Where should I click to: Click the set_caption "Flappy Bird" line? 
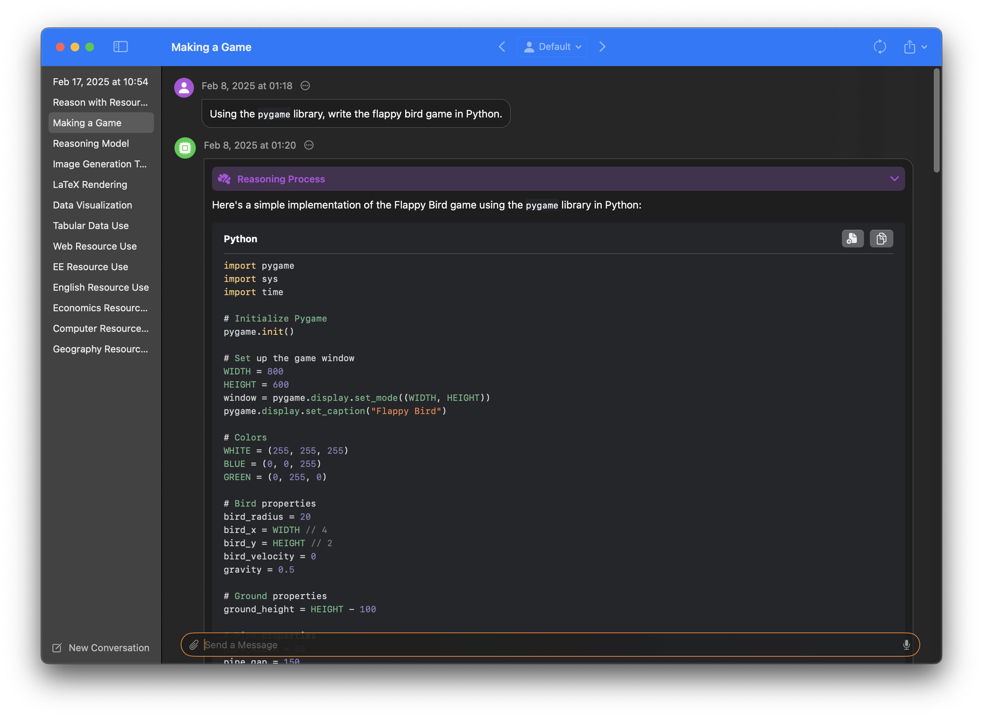(x=335, y=411)
